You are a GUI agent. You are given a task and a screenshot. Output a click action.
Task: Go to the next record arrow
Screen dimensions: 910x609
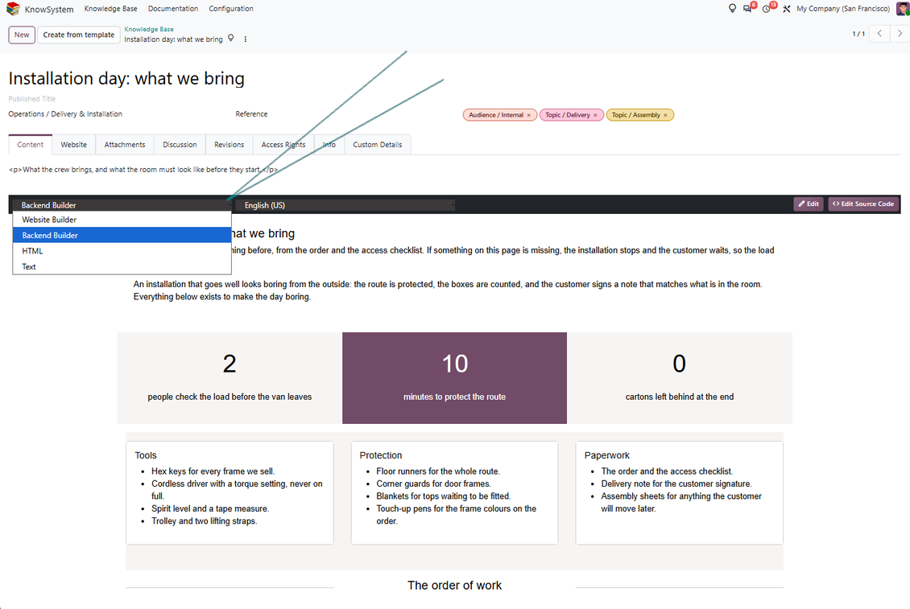pyautogui.click(x=900, y=34)
